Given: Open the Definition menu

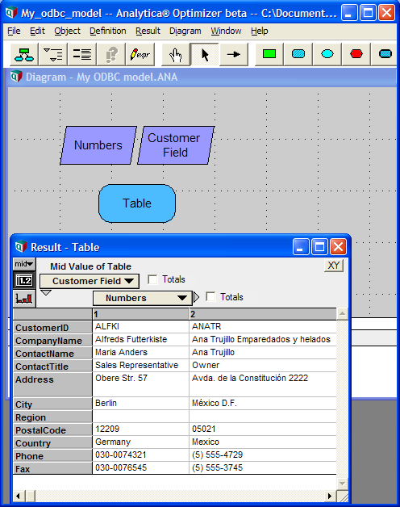Looking at the screenshot, I should pos(108,31).
